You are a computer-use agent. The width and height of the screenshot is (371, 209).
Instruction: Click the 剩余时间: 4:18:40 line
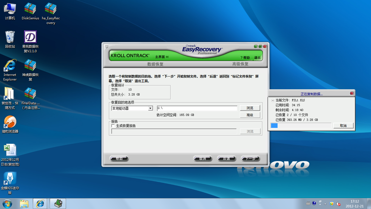point(289,110)
